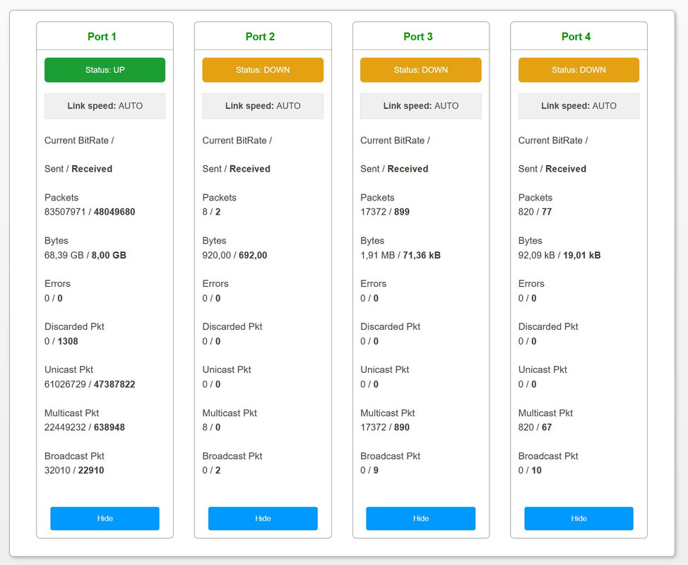Click broadcast value 32010 / 22910

pyautogui.click(x=74, y=470)
